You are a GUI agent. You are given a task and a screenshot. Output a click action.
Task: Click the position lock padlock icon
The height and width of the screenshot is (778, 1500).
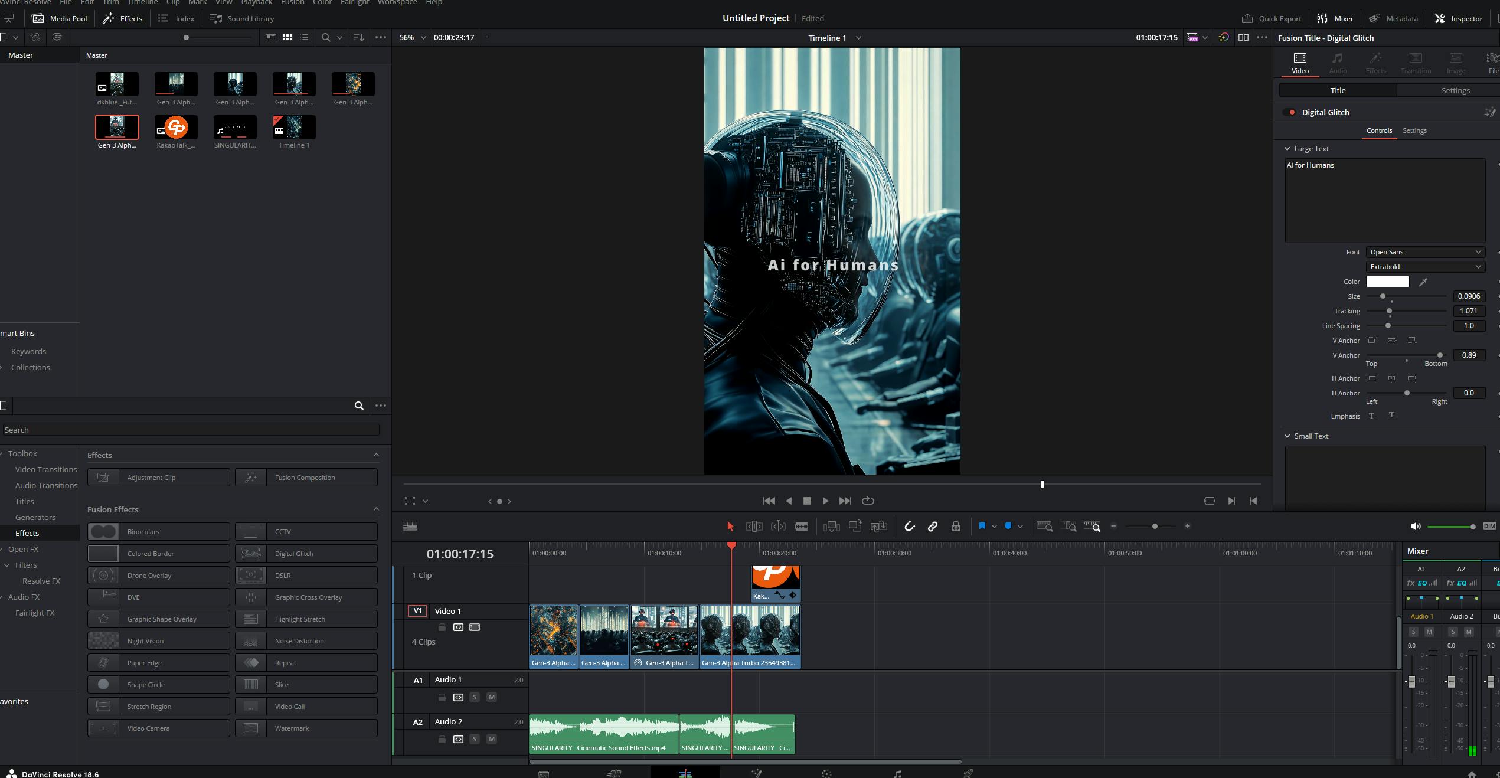956,526
